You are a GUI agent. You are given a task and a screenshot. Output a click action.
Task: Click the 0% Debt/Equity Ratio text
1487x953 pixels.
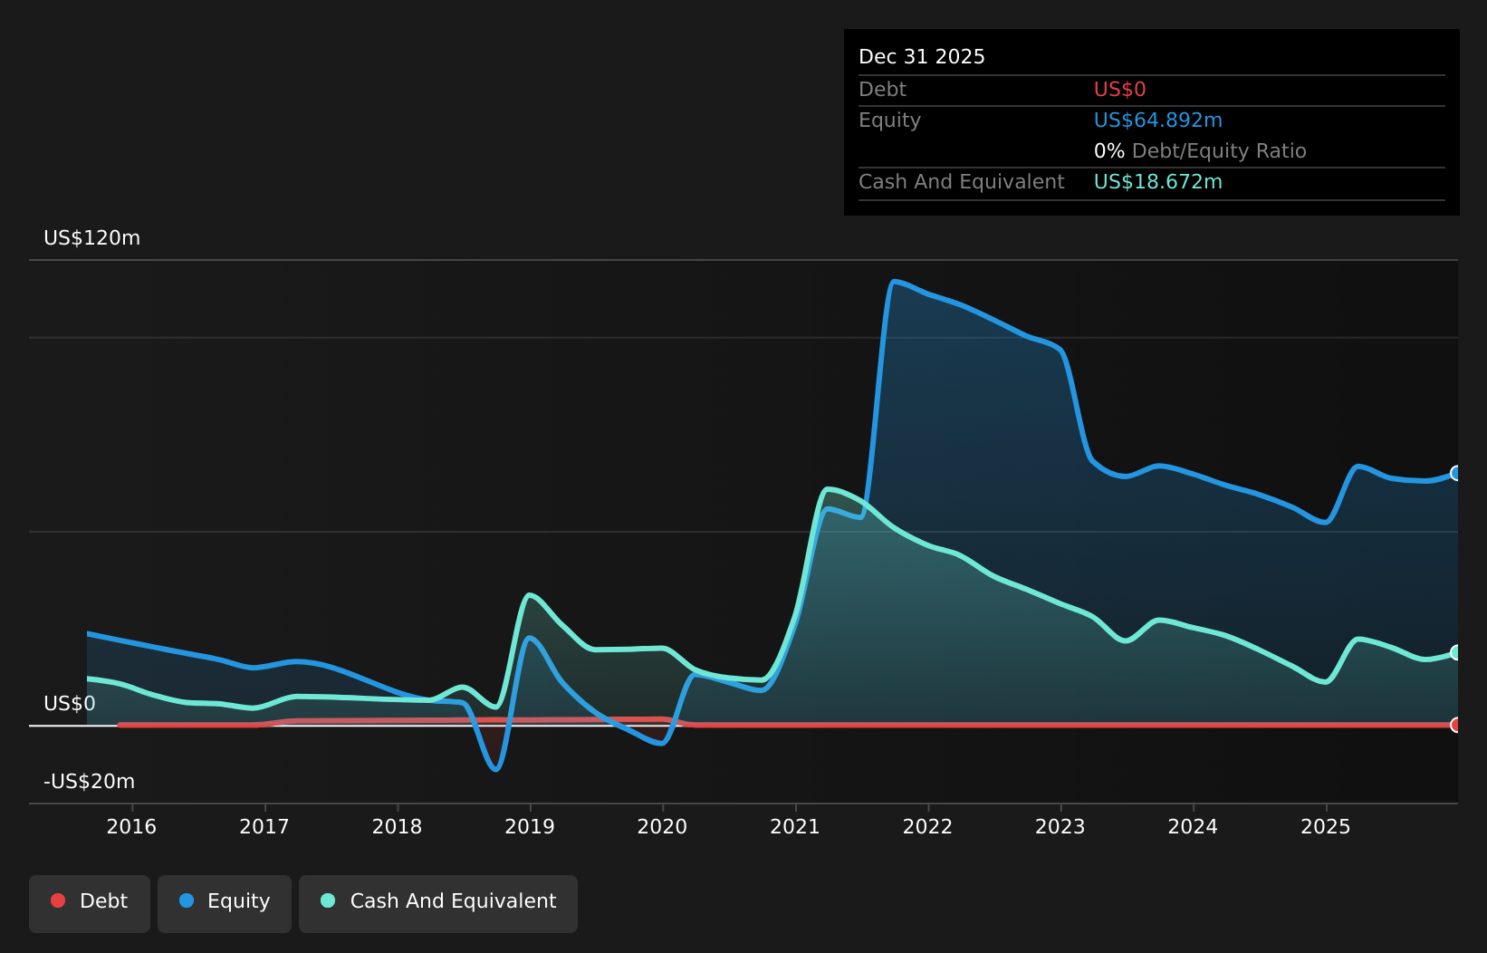1200,151
